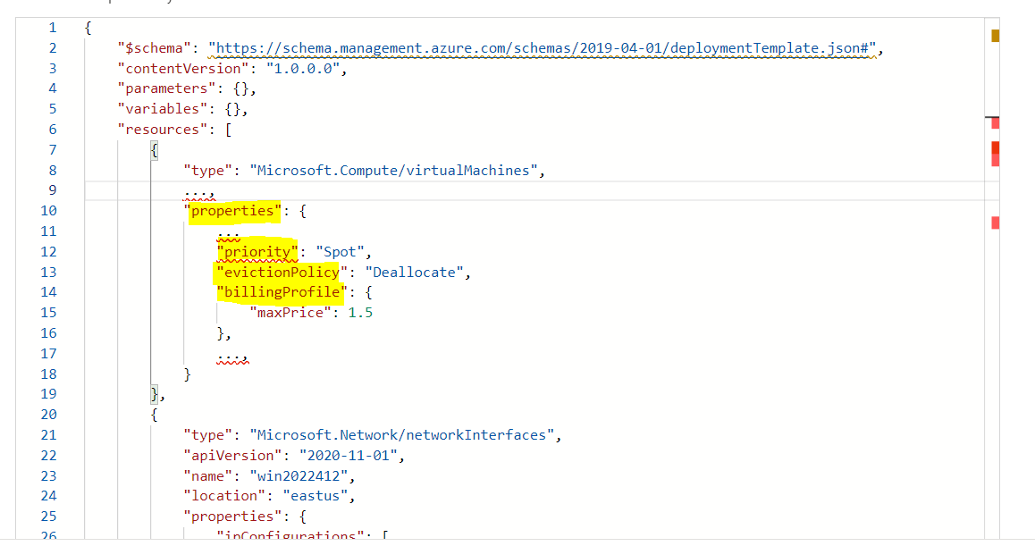Viewport: 1035px width, 546px height.
Task: Open the deploymentTemplate.json schema URL
Action: (544, 48)
